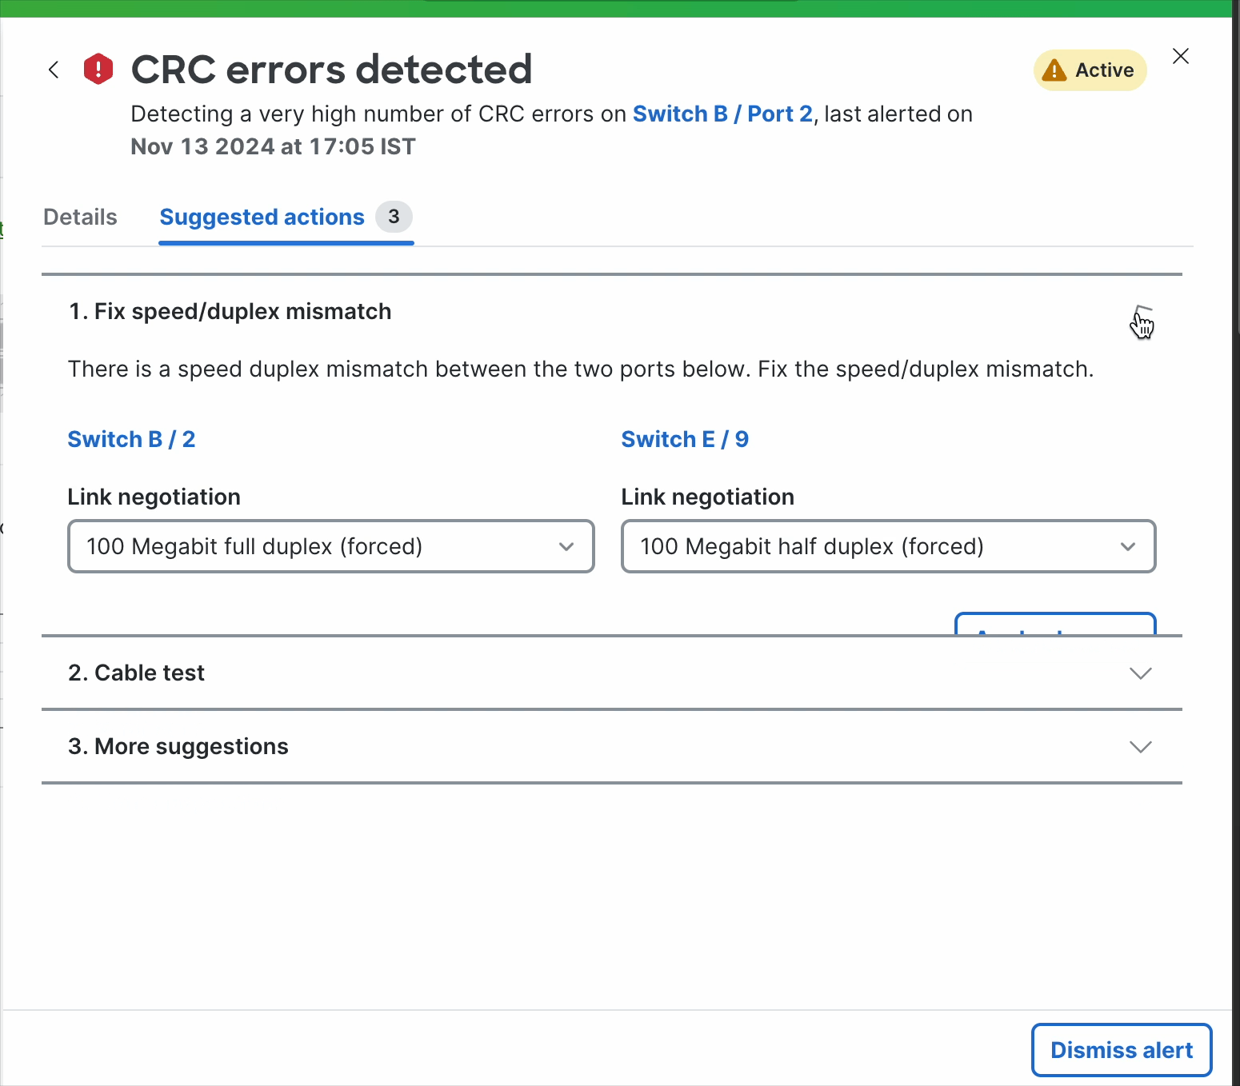Image resolution: width=1240 pixels, height=1086 pixels.
Task: Select the Suggested actions tab
Action: 261,217
